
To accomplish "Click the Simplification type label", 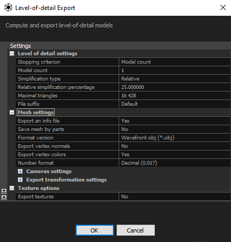I will point(39,79).
